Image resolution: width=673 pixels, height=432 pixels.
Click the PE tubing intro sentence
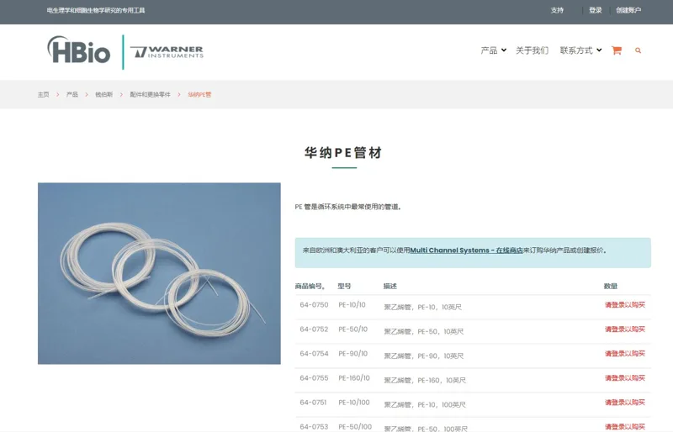tap(348, 207)
